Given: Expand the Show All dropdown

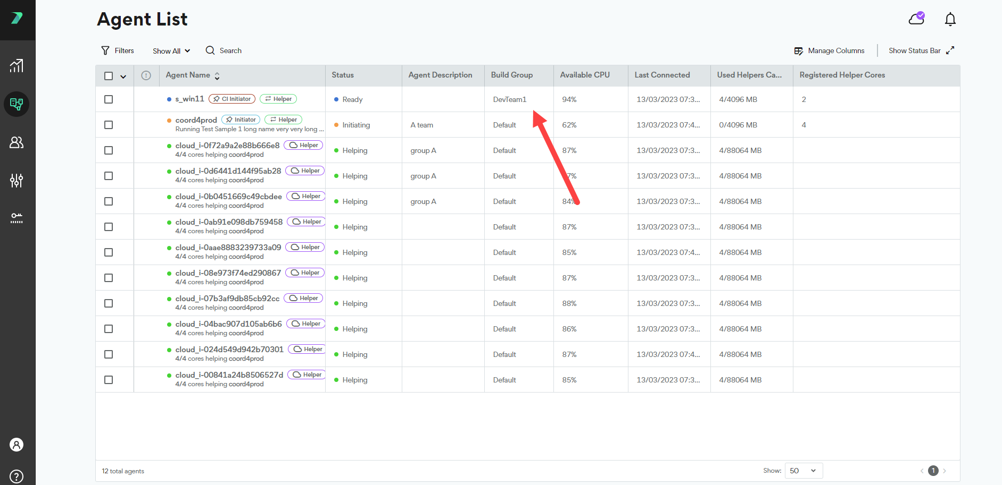Looking at the screenshot, I should (171, 51).
